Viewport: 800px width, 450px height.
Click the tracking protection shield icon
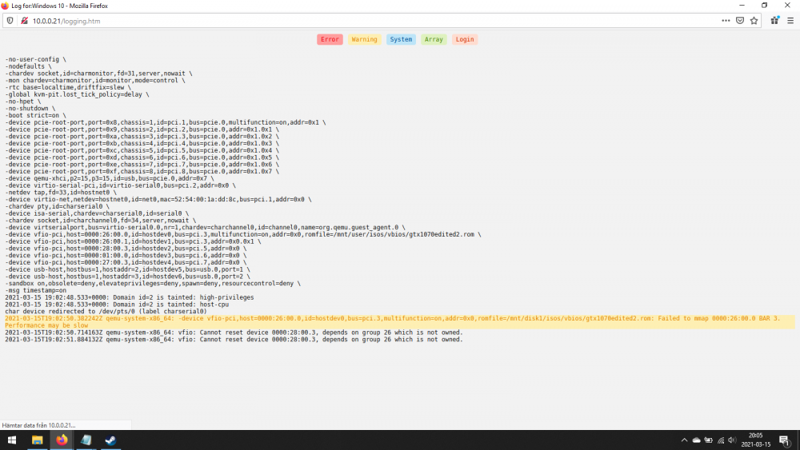10,21
